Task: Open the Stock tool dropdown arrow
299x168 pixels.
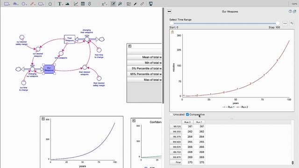Action: [x=9, y=4]
